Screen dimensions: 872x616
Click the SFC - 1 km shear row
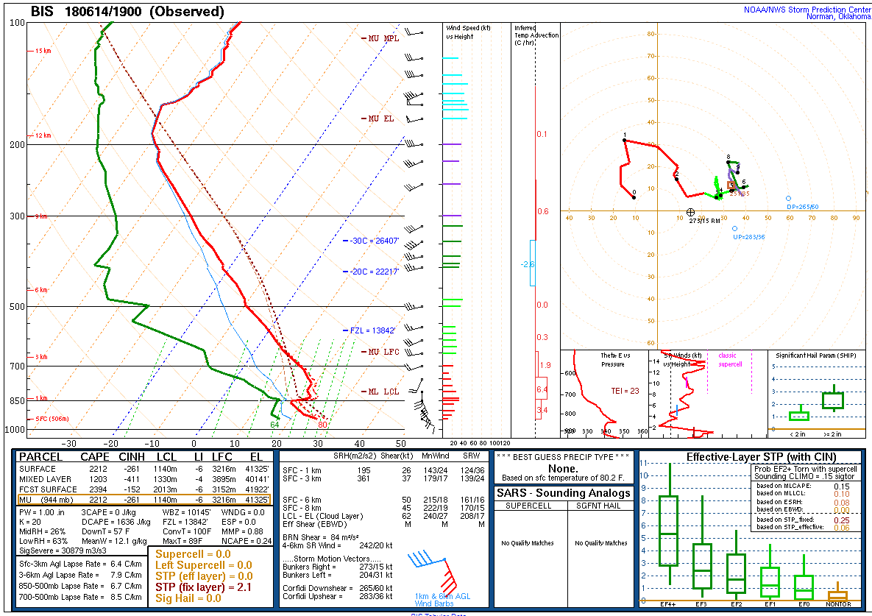coord(383,470)
